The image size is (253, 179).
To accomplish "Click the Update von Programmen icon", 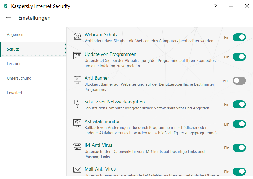I will coord(77,56).
